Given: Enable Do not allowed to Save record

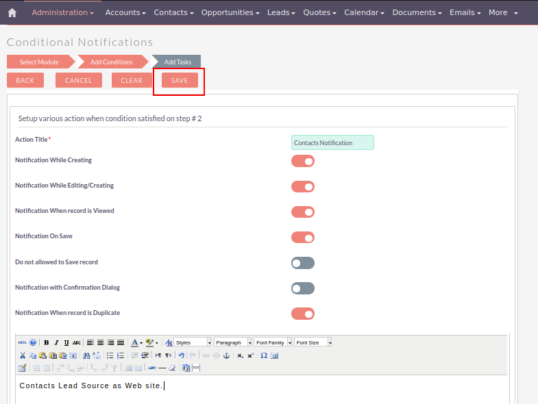Looking at the screenshot, I should click(x=302, y=263).
